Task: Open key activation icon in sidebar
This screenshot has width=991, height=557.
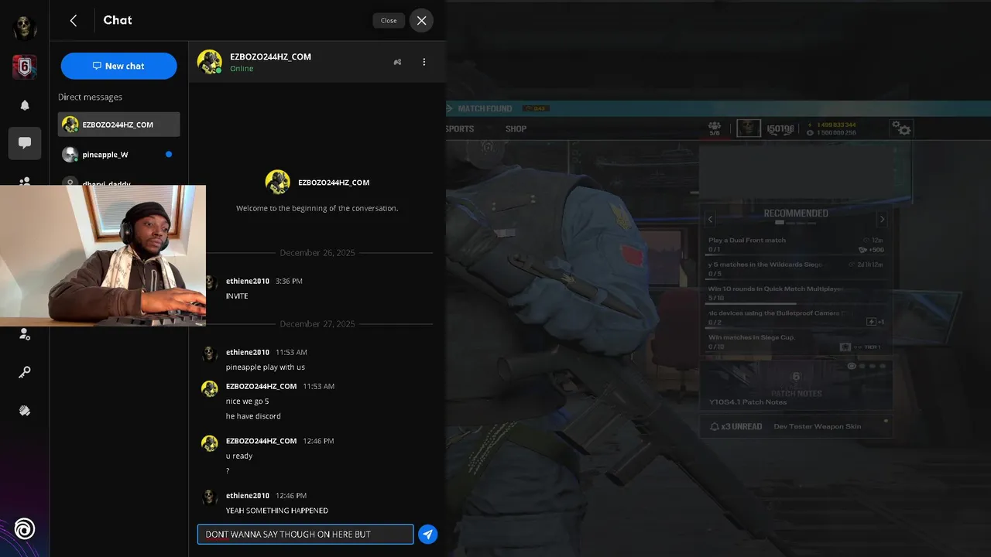Action: (x=25, y=373)
